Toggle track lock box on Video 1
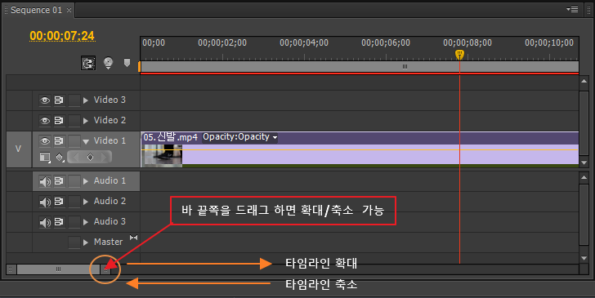The height and width of the screenshot is (298, 595). (74, 141)
